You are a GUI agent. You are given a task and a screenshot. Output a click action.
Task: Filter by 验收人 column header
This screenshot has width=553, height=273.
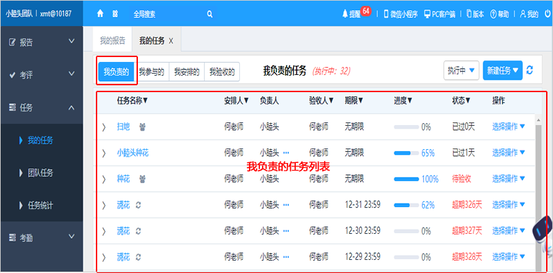321,100
